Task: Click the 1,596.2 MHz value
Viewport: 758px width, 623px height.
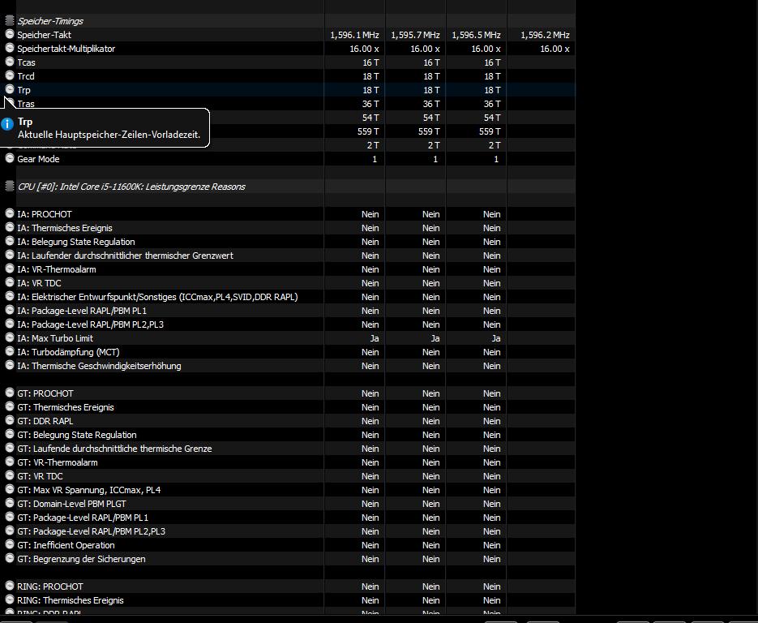Action: coord(545,35)
